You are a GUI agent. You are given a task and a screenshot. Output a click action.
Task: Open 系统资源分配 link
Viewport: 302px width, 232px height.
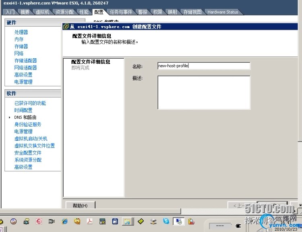point(28,160)
